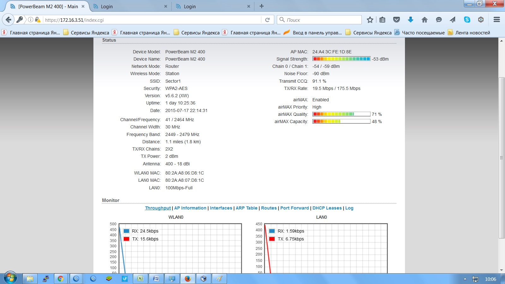Open VirtualBox cube icon in taskbar
Viewport: 505px width, 284px height.
[x=203, y=279]
